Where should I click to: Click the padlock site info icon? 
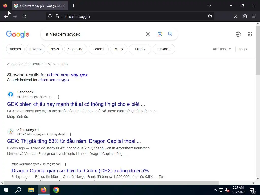coord(57,17)
